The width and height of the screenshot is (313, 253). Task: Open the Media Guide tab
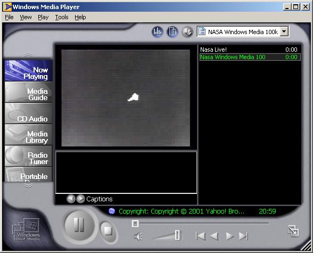click(x=29, y=92)
